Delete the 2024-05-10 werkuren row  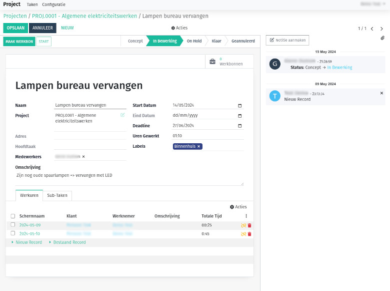[249, 234]
